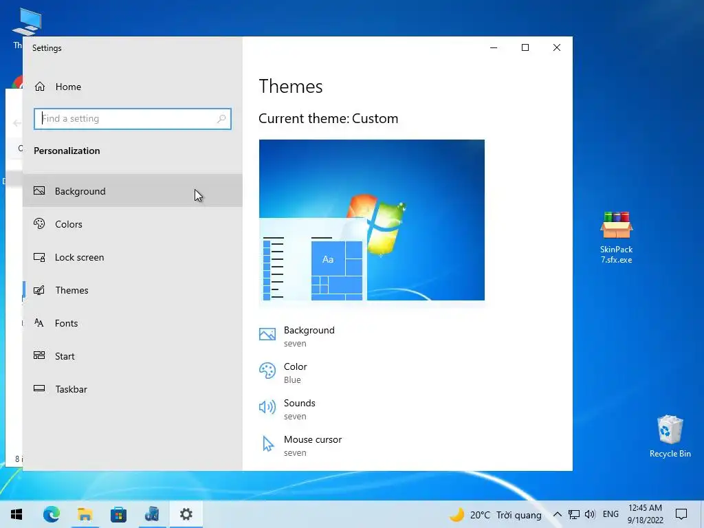
Task: Click the Lock screen sidebar icon
Action: (x=39, y=257)
